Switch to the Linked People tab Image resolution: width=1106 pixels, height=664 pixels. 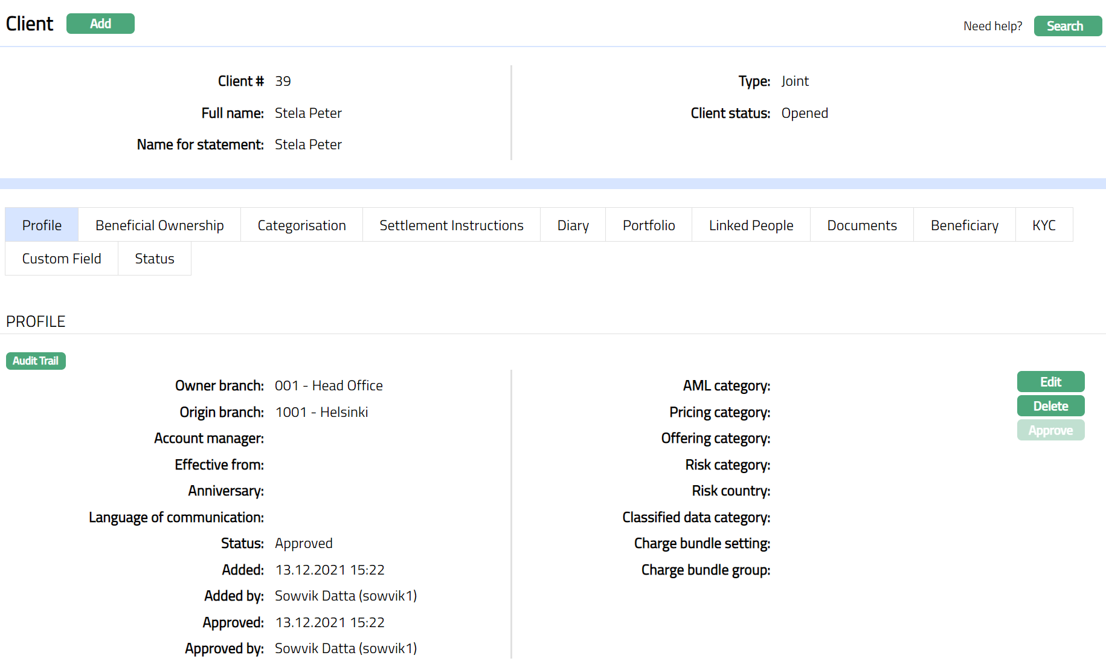(751, 225)
